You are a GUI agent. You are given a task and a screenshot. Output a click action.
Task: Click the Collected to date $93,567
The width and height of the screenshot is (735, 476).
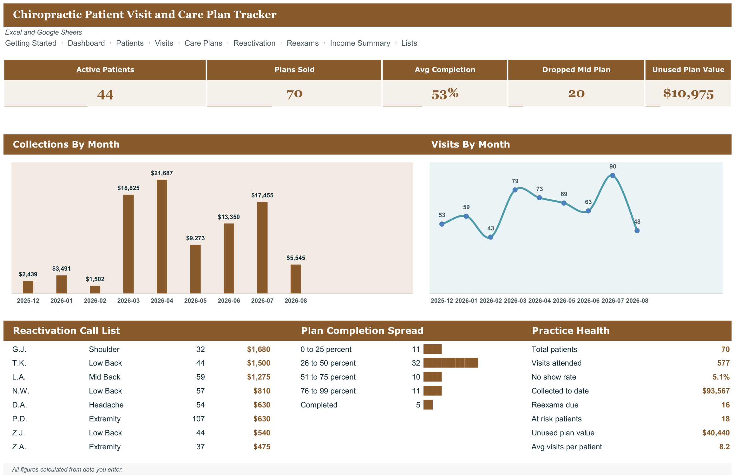click(x=716, y=391)
